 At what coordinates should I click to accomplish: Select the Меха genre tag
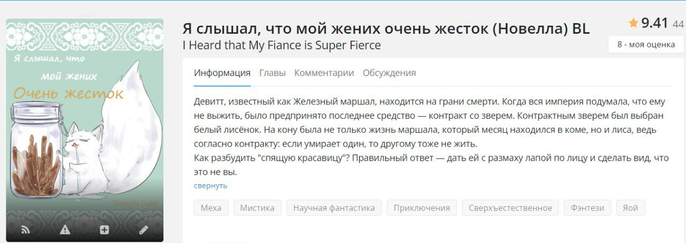[211, 208]
